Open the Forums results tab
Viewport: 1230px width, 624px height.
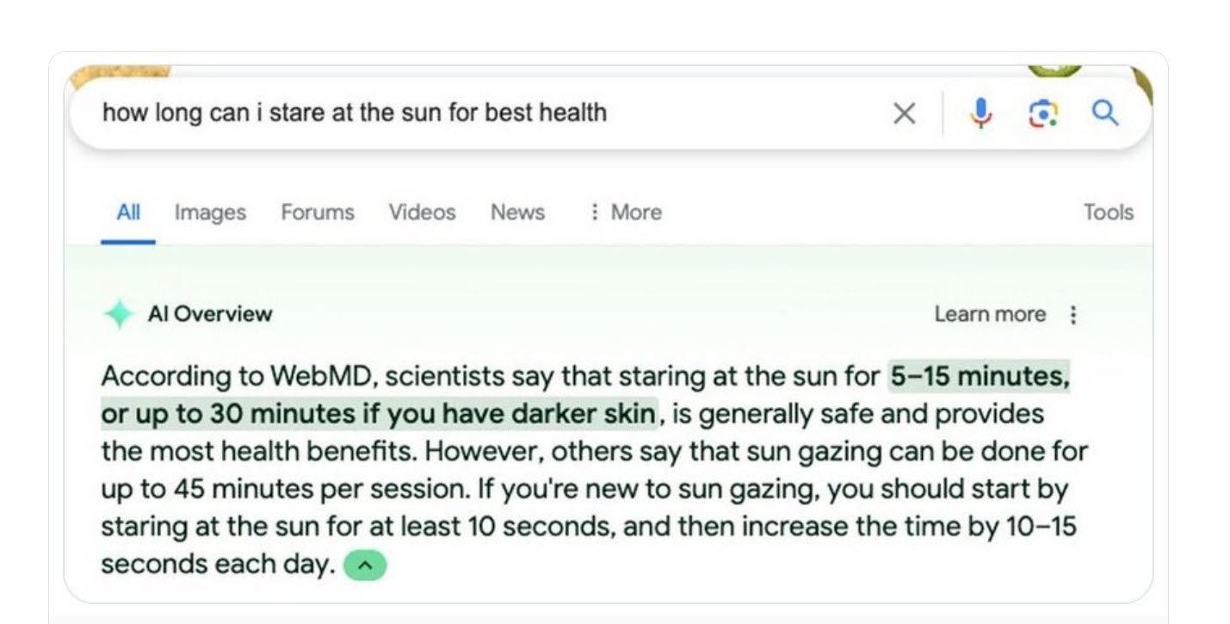[x=317, y=212]
